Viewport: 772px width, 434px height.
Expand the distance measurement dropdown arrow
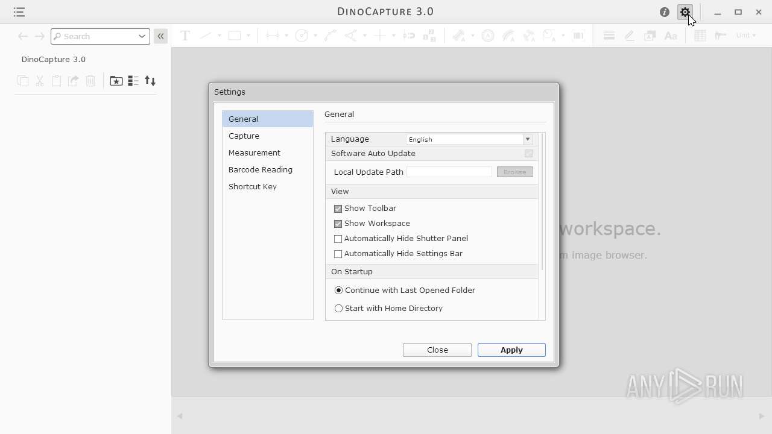(286, 36)
